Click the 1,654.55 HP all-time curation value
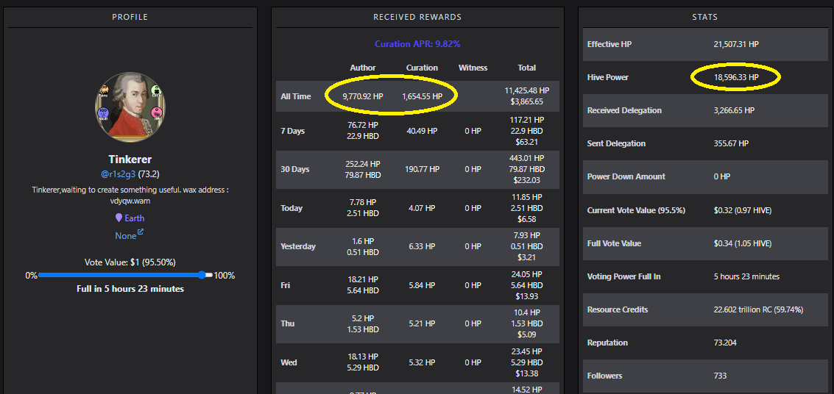The image size is (834, 394). (423, 96)
